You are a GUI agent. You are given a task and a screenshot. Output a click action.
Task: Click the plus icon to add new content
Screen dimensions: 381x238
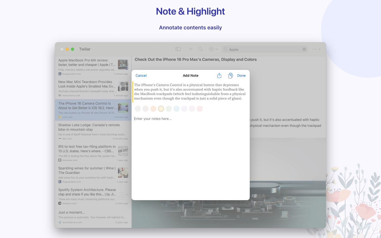pos(191,49)
